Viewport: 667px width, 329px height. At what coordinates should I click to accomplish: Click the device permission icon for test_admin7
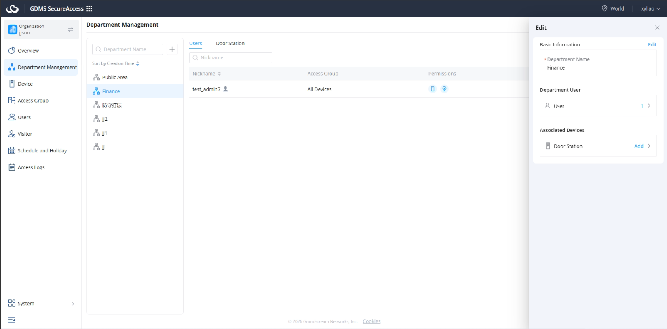[433, 89]
